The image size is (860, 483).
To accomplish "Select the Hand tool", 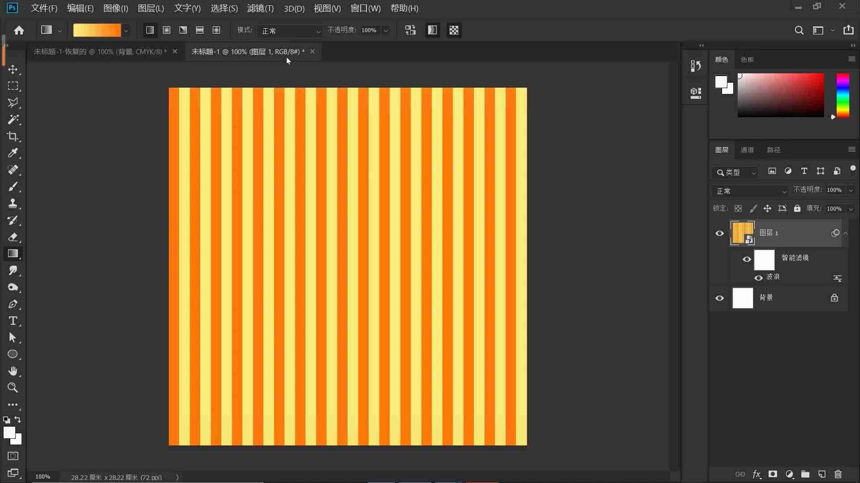I will pyautogui.click(x=13, y=371).
